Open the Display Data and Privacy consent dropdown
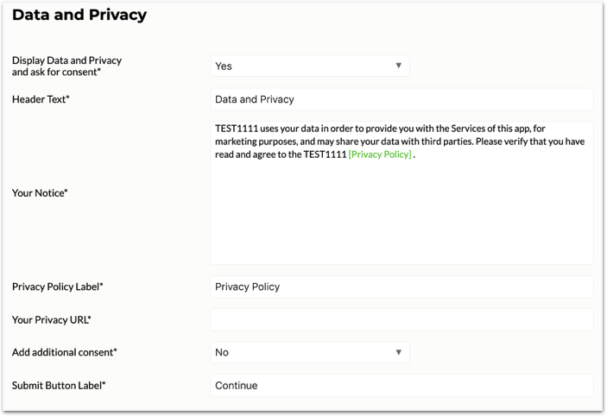 [x=310, y=66]
